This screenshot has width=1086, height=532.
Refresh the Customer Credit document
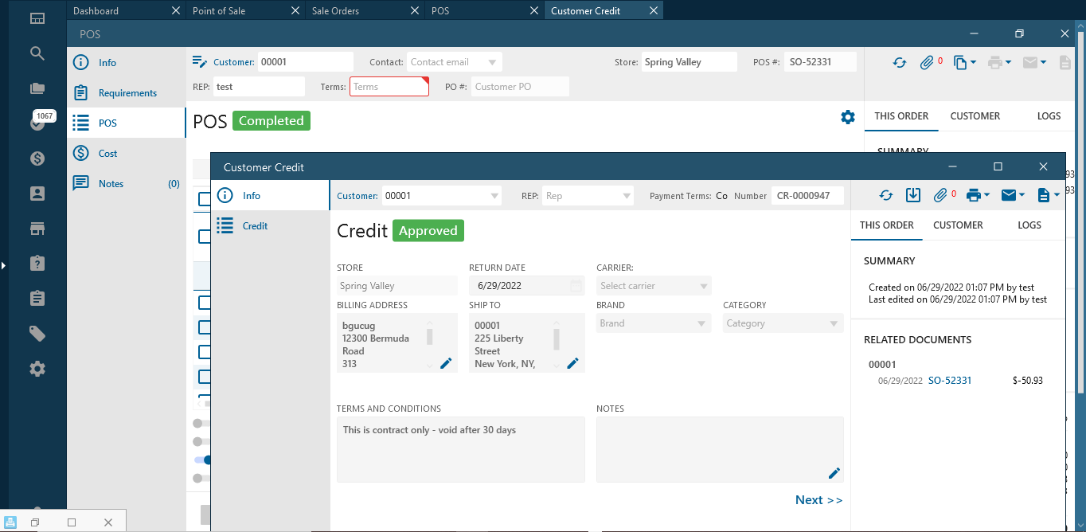click(885, 195)
